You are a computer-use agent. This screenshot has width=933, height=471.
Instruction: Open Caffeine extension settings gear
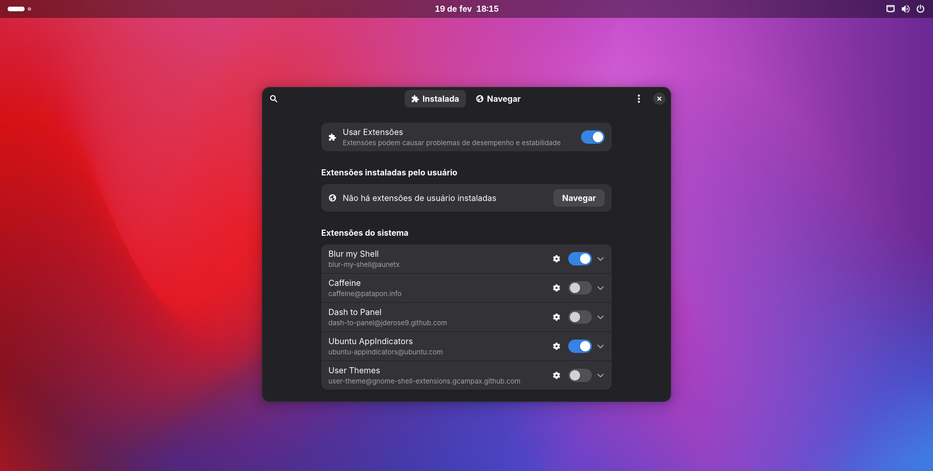pyautogui.click(x=557, y=288)
